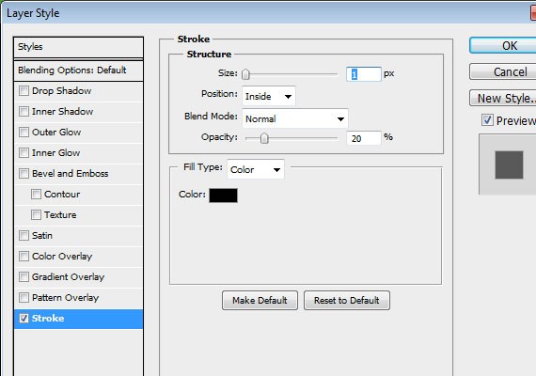536x376 pixels.
Task: Enable the Inner Shadow checkbox
Action: [24, 112]
